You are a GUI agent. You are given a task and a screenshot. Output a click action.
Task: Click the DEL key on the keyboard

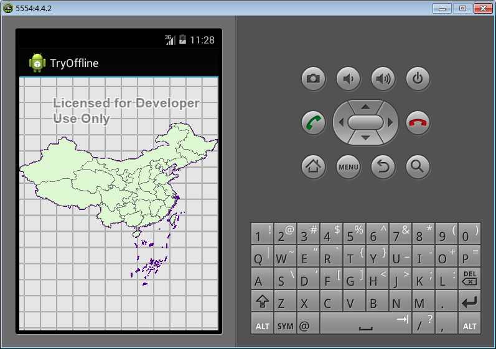(469, 278)
